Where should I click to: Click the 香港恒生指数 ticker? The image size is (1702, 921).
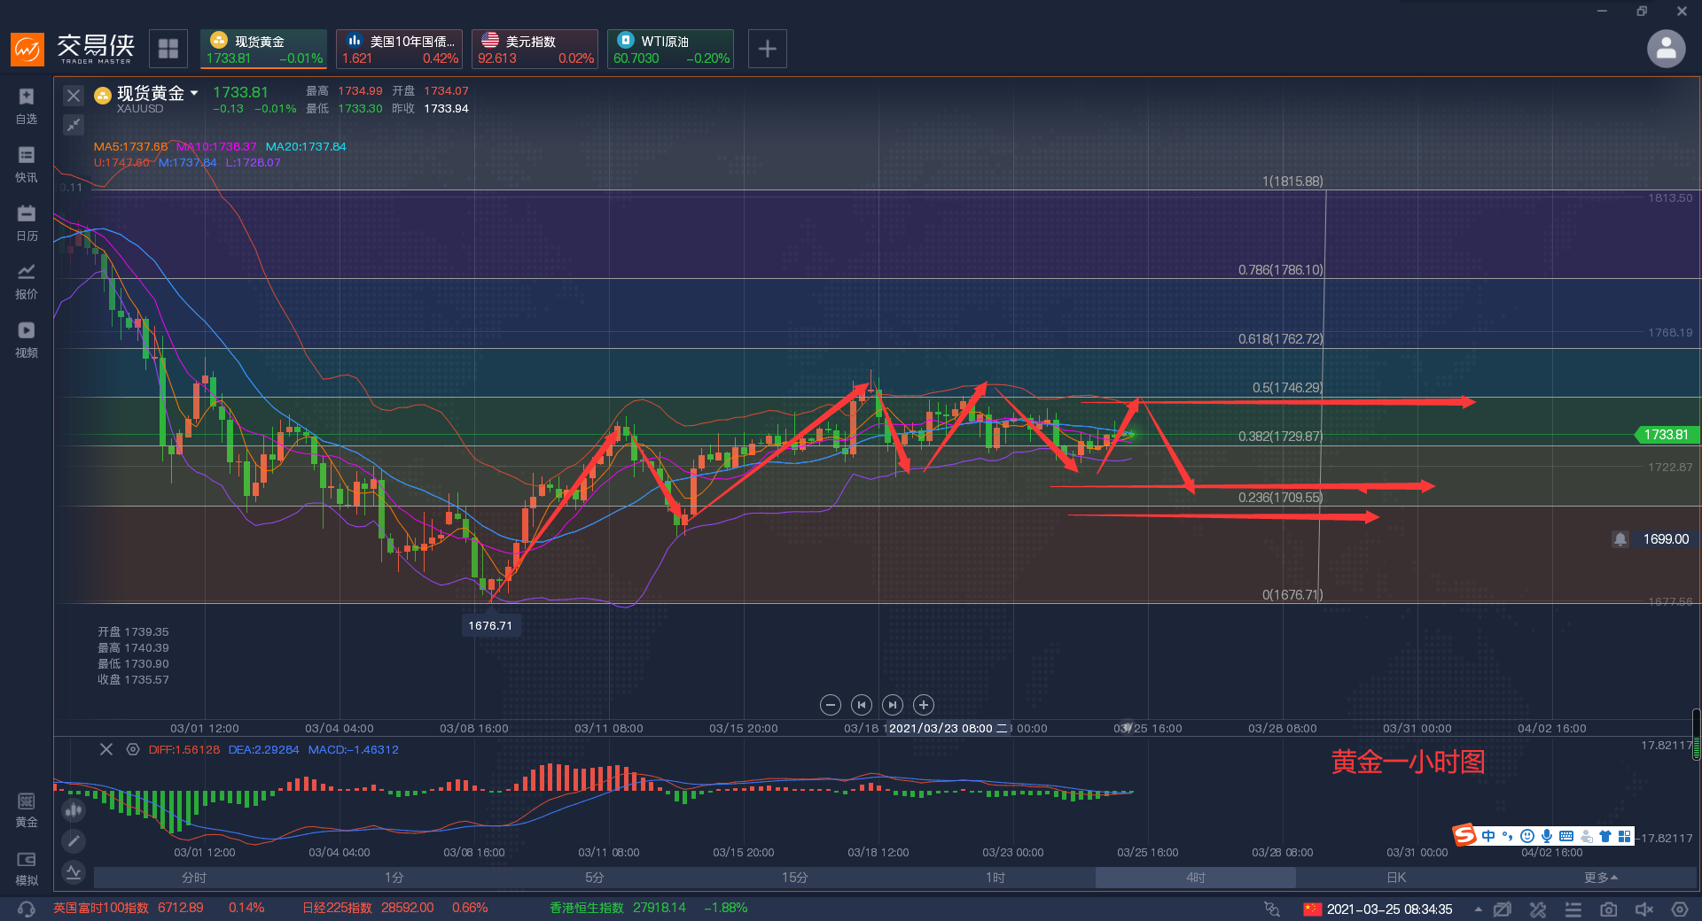tap(649, 908)
